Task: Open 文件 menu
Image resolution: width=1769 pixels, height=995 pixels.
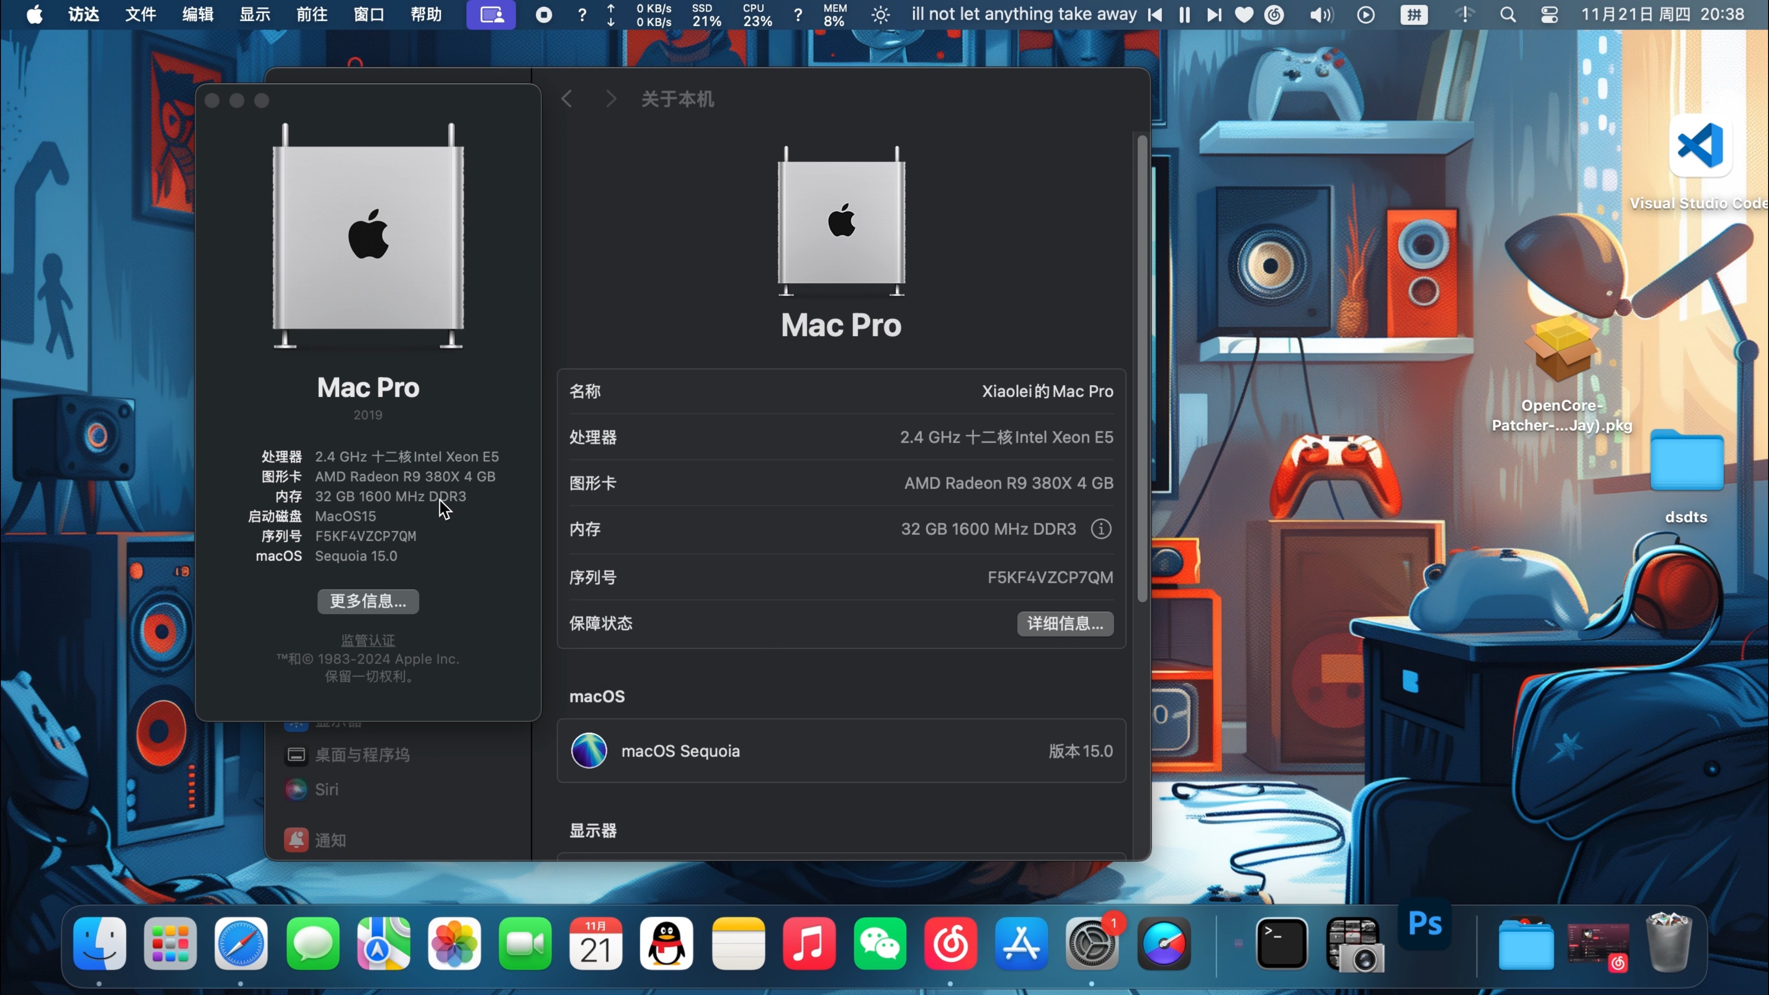Action: (x=140, y=14)
